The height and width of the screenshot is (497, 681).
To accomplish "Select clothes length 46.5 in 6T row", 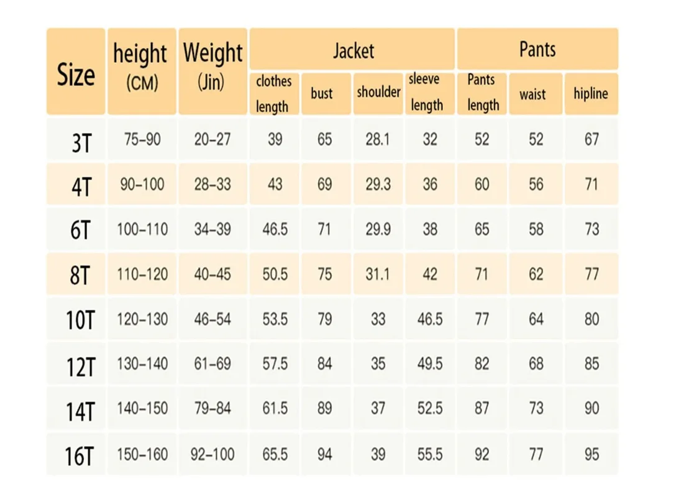I will point(275,230).
